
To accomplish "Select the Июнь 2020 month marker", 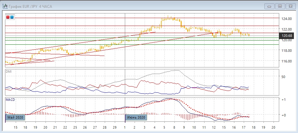I will click(136, 117).
